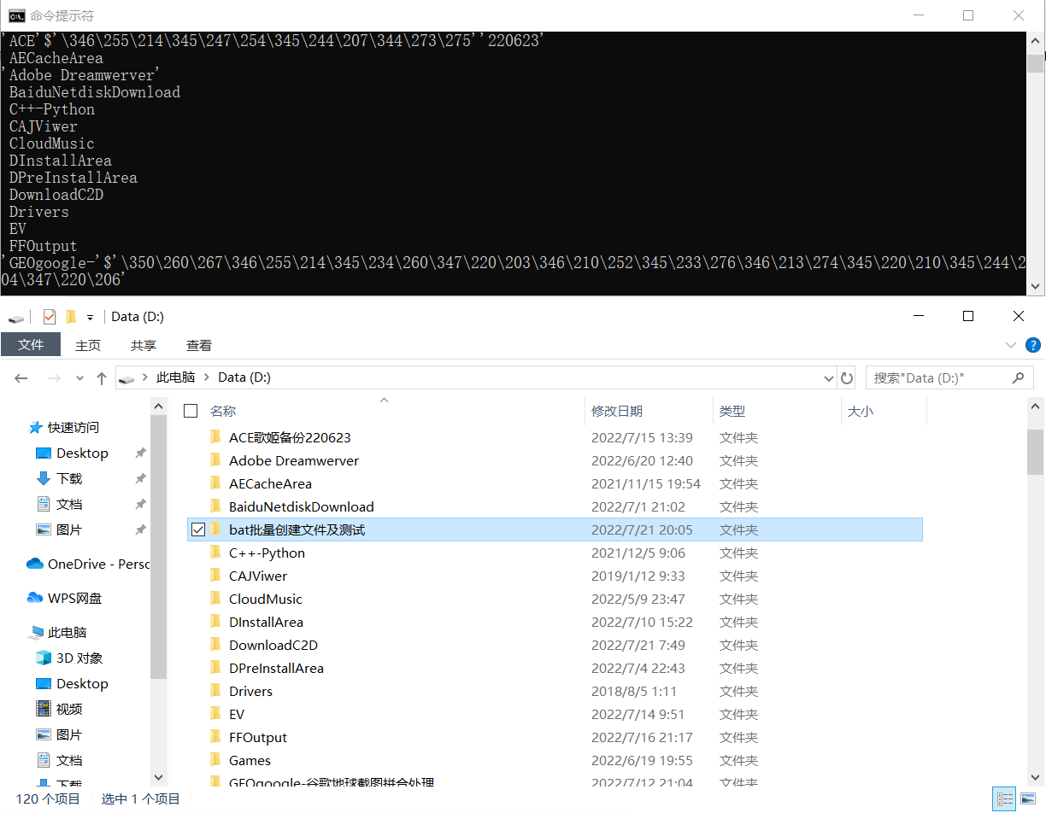Open item properties via the Quick Access toolbar icon

[x=49, y=316]
